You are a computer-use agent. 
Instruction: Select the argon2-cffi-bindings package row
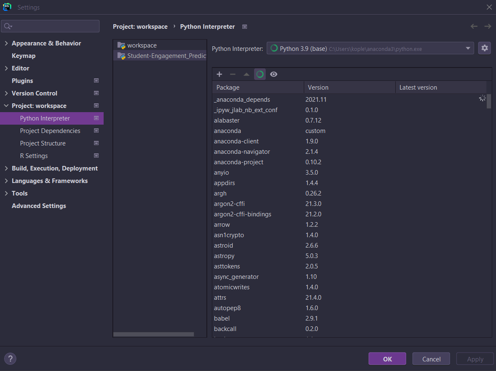coord(349,214)
